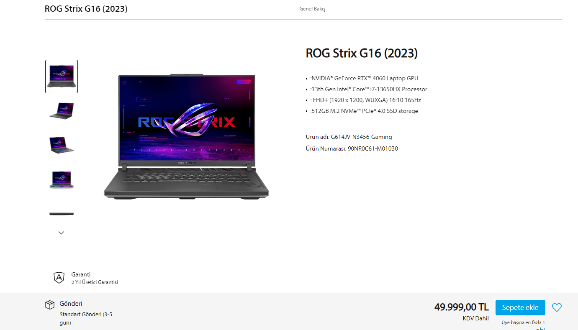Click the large ROG Strix G16 (2023) product heading
Screen dimensions: 578x330
pos(362,53)
